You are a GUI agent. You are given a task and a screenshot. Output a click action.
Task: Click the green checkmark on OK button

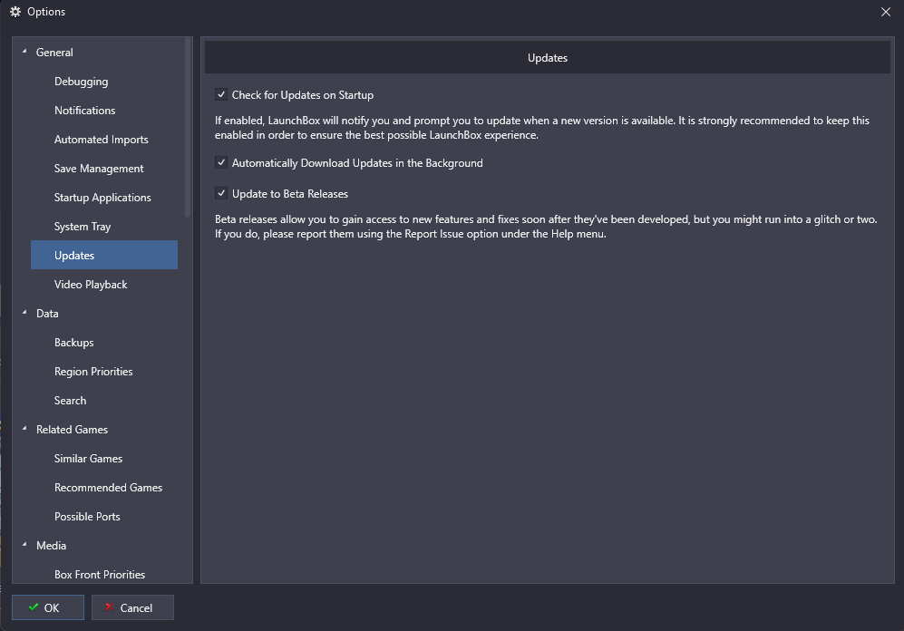tap(34, 607)
